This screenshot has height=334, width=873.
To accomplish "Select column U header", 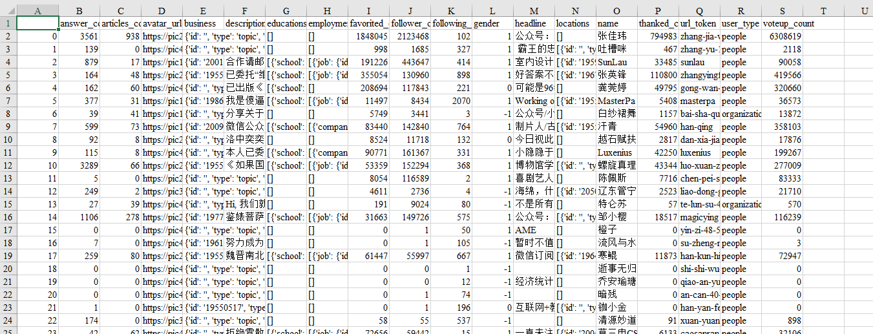I will point(865,10).
